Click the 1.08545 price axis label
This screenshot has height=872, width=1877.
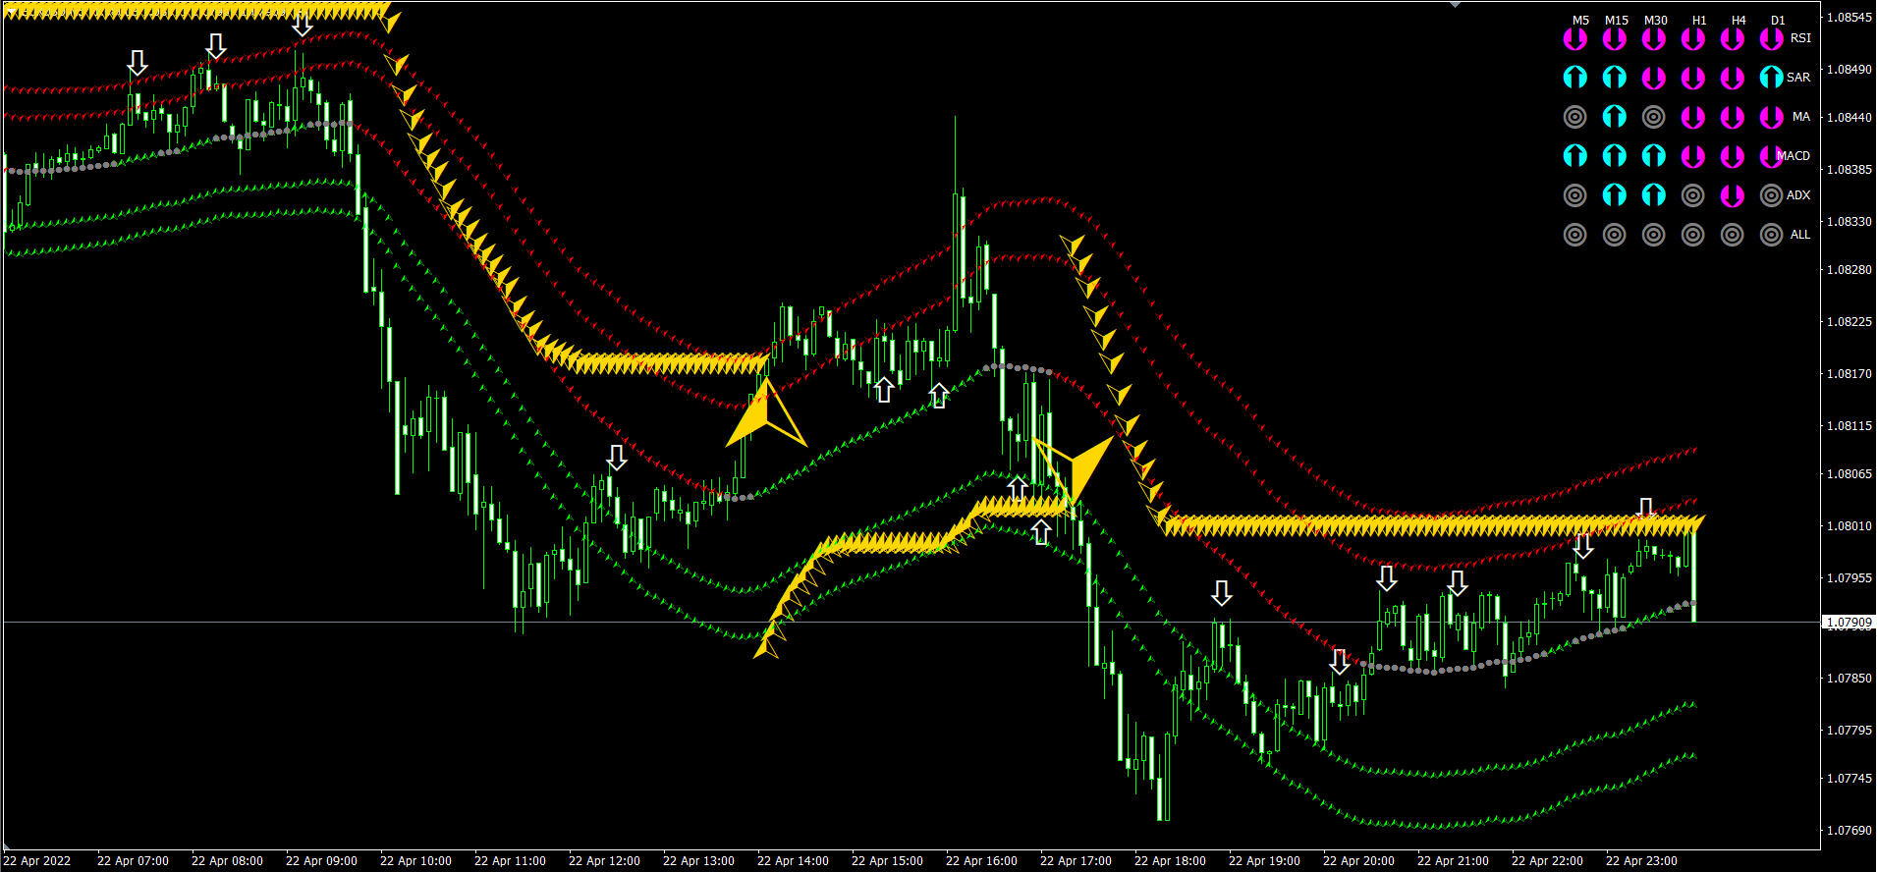click(1849, 18)
